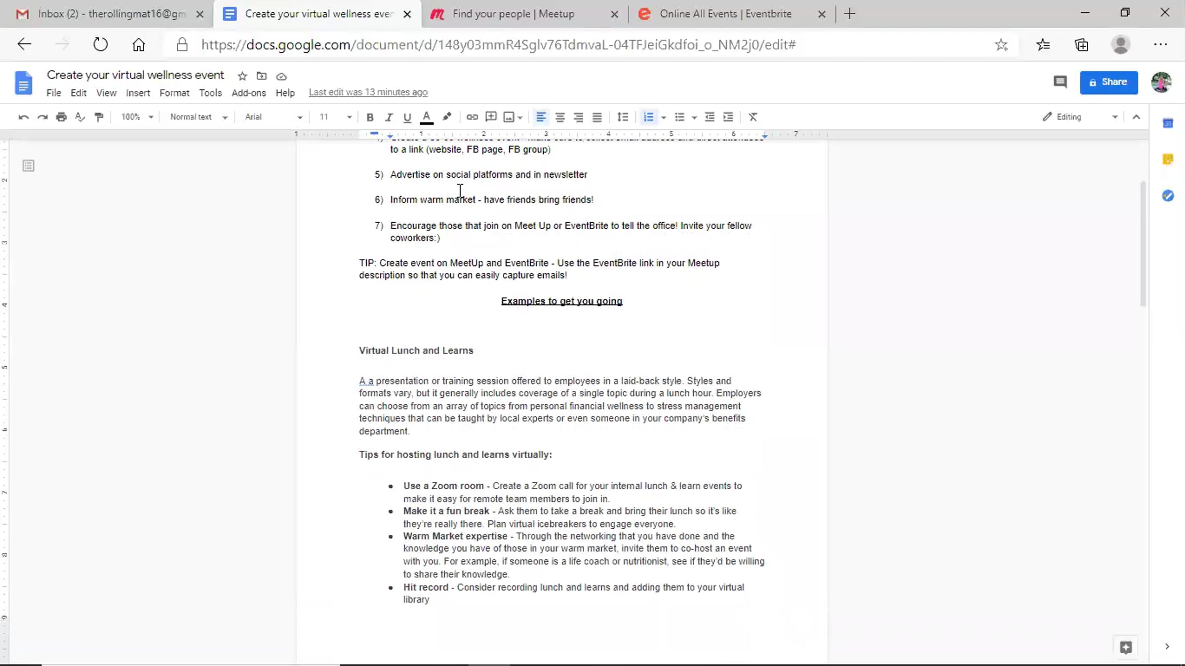
Task: Open the Zoom 100% dropdown
Action: [x=137, y=117]
